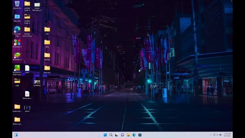The image size is (245, 138).
Task: Select the BlueStacks X shortcut
Action: click(17, 43)
